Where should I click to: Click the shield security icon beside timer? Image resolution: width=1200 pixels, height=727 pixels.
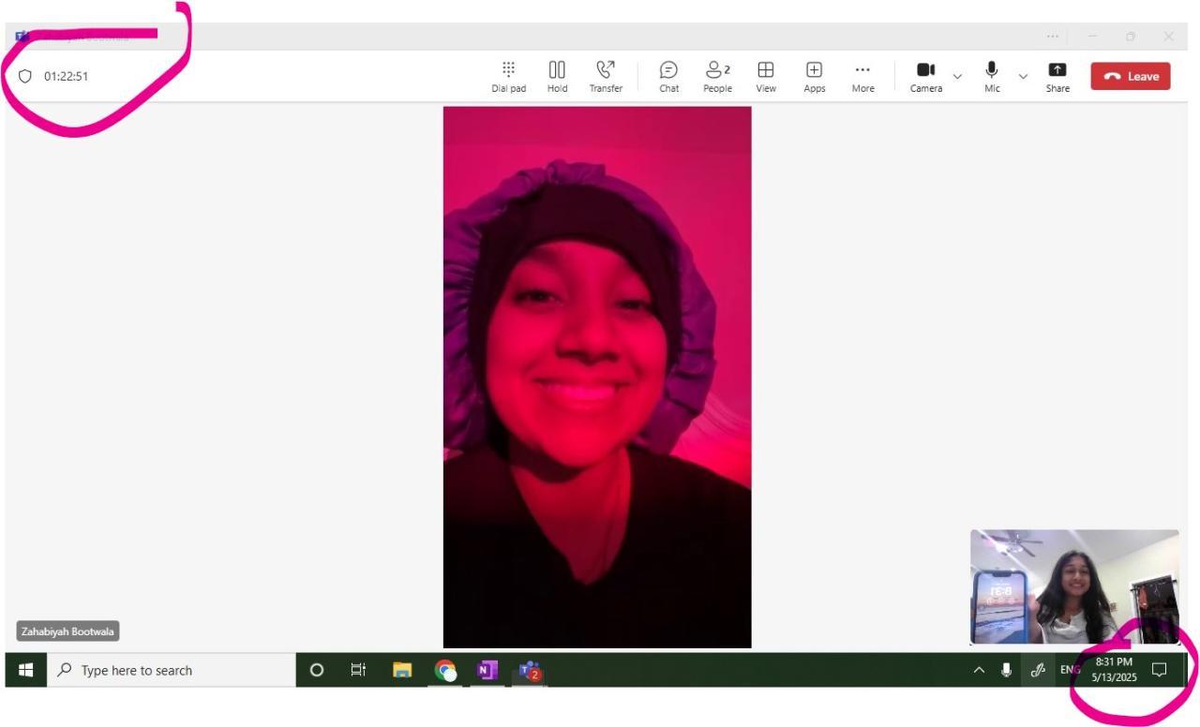pos(25,76)
